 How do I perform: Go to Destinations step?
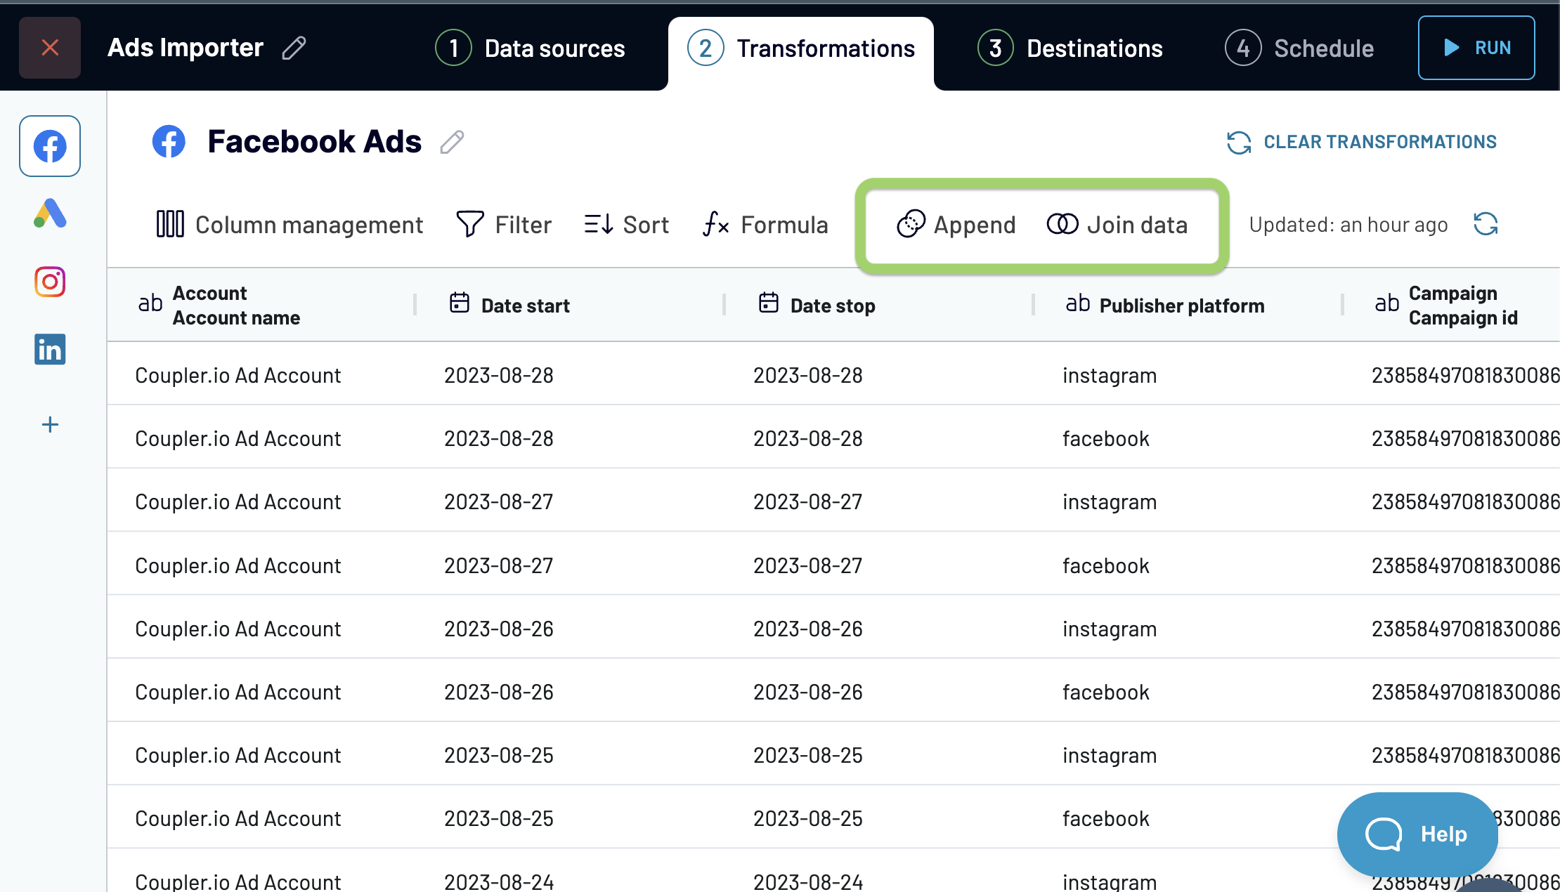(1070, 48)
